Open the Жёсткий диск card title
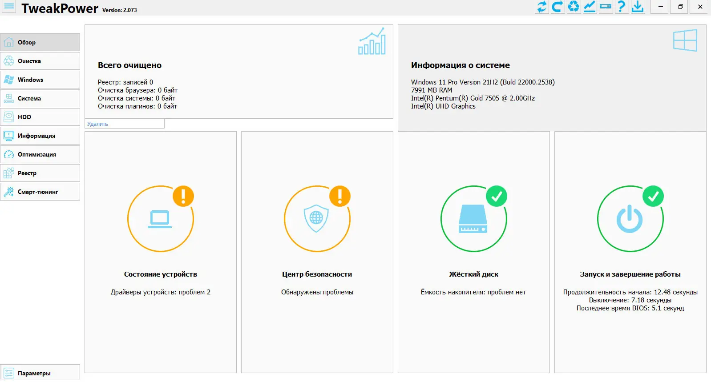Viewport: 711px width, 382px height. (474, 274)
